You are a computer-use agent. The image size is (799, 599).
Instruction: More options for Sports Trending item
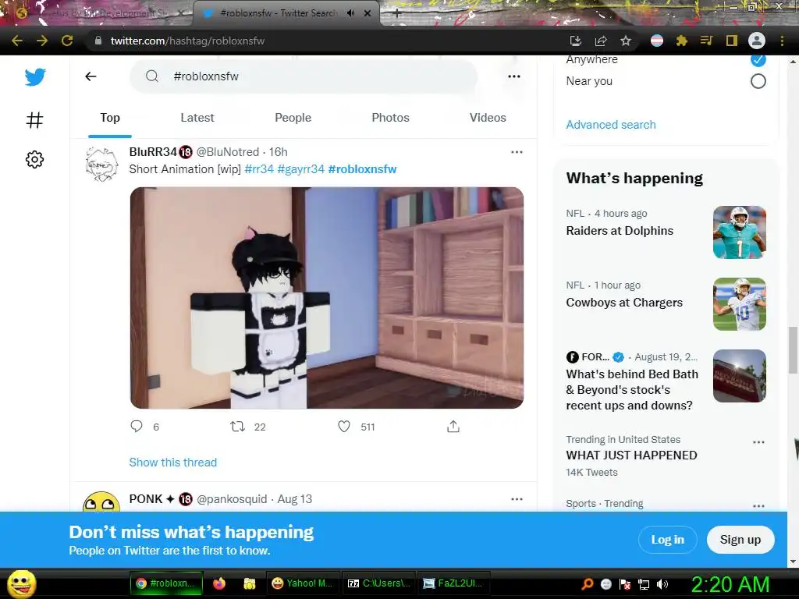click(758, 505)
